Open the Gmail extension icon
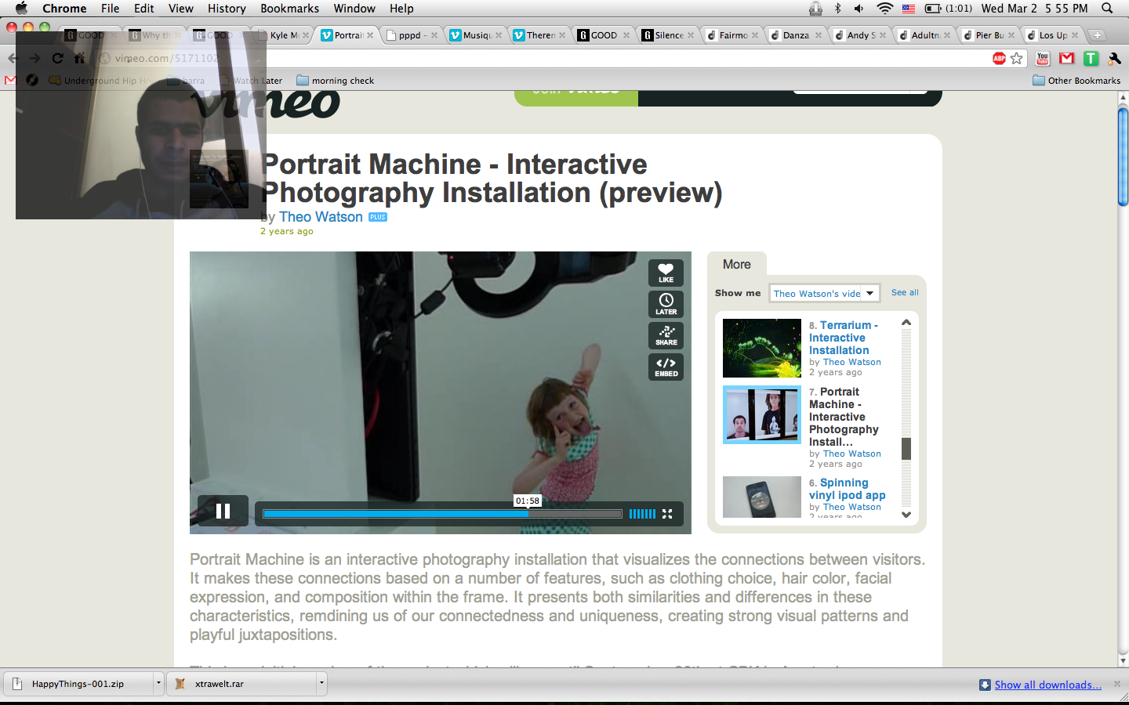The image size is (1129, 705). coord(1066,59)
